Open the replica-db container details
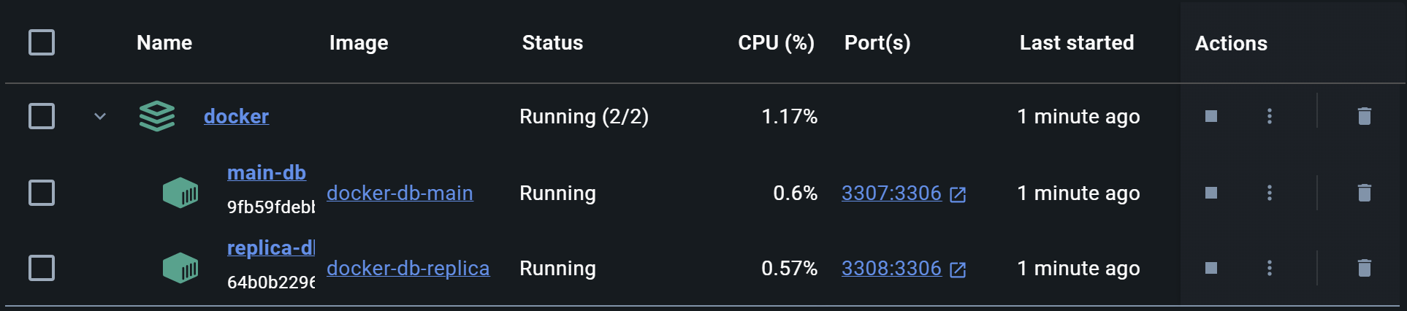 [x=271, y=248]
